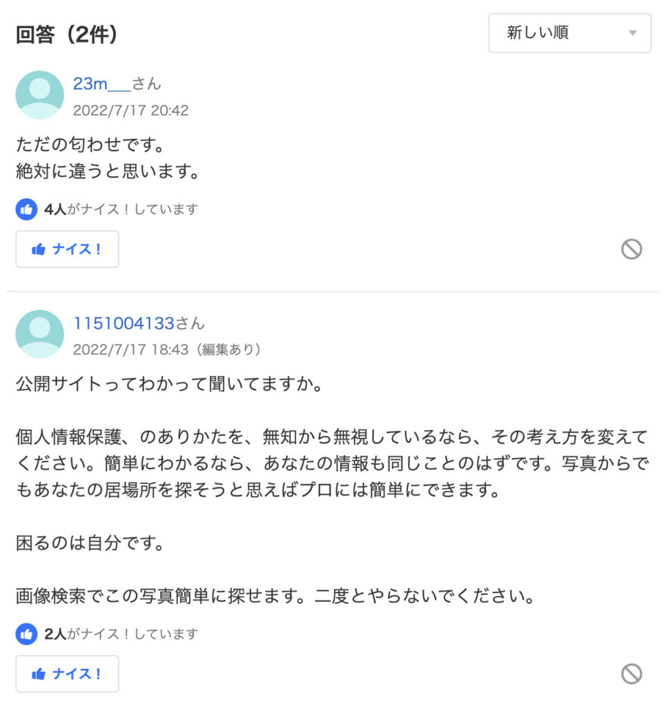Screen dimensions: 666x707
Task: Click the username link 23m___さん
Action: click(x=117, y=84)
